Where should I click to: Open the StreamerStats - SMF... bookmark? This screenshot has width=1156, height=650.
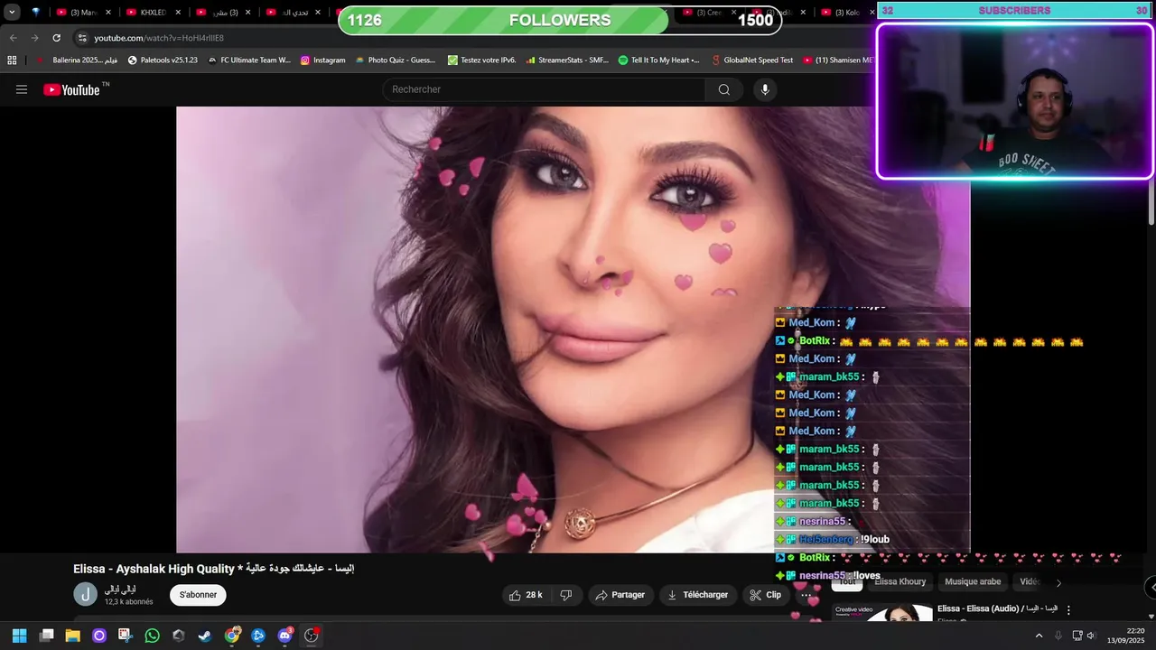(566, 60)
